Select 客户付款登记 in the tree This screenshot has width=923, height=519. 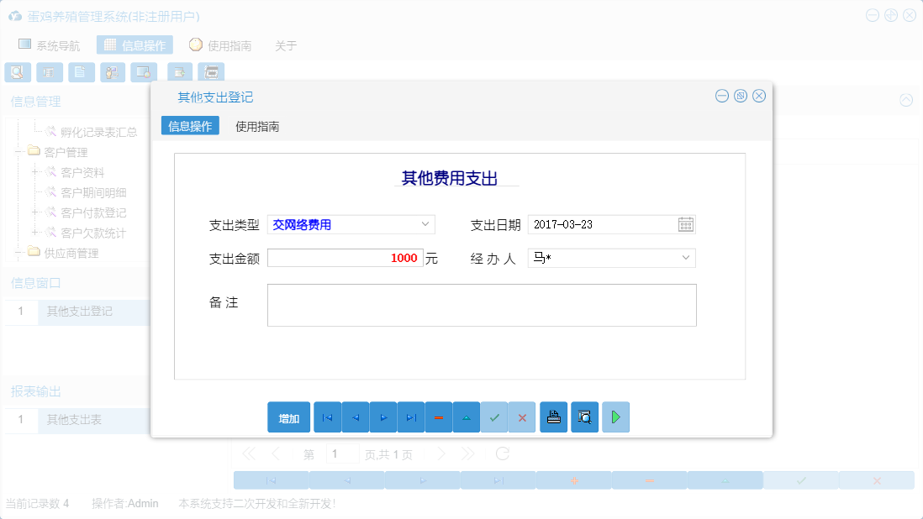coord(95,214)
